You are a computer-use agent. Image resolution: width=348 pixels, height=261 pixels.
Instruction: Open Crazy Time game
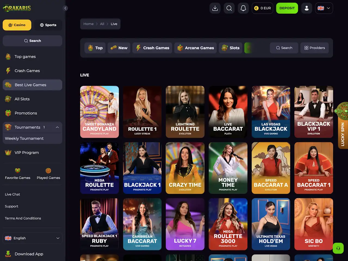pyautogui.click(x=185, y=168)
